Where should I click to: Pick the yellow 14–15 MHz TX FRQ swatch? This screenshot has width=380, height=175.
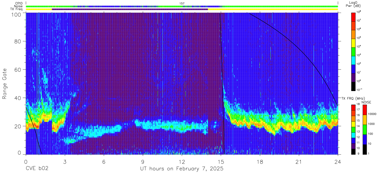pos(353,124)
